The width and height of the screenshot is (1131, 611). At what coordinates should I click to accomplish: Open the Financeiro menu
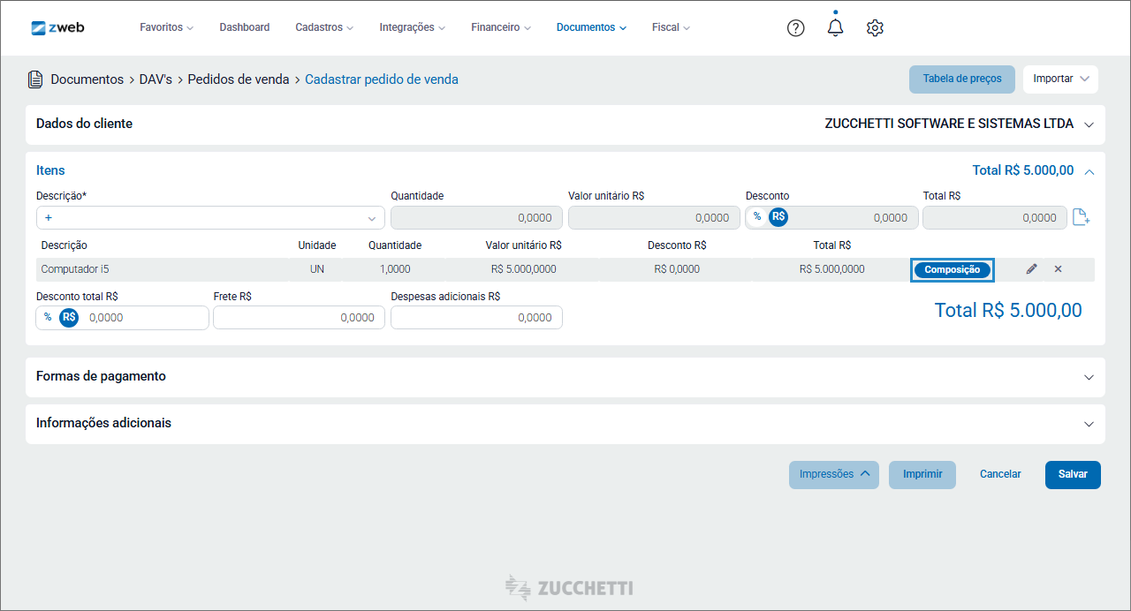coord(501,27)
